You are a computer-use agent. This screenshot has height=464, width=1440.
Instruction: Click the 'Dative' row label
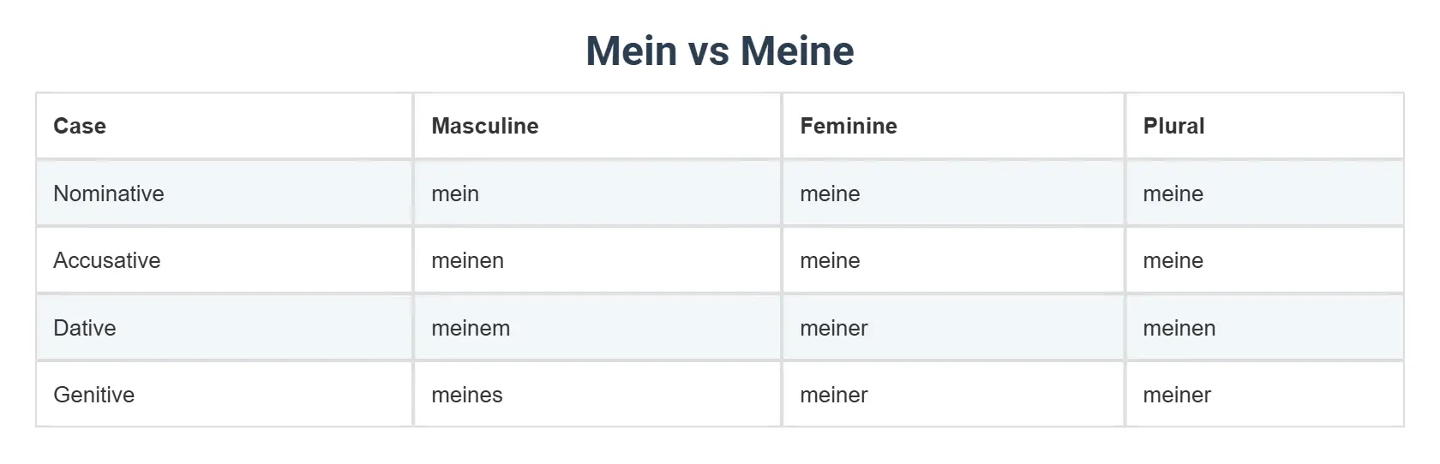pyautogui.click(x=85, y=328)
